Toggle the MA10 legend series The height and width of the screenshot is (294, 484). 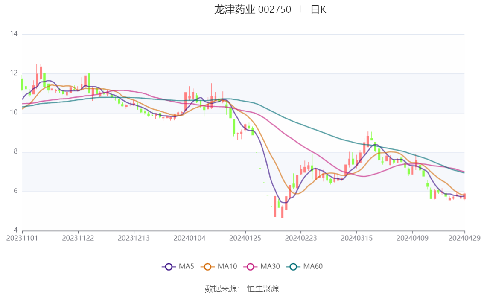tap(219, 266)
